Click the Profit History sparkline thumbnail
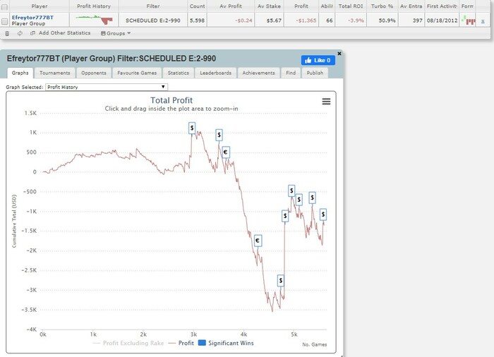This screenshot has width=494, height=357. (x=94, y=20)
